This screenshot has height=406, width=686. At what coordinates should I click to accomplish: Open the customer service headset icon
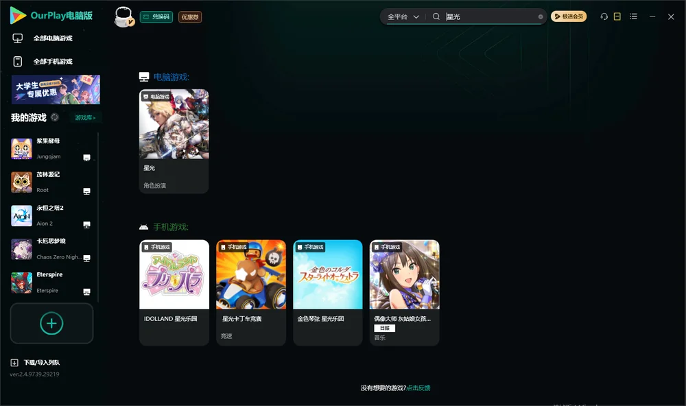pos(604,16)
